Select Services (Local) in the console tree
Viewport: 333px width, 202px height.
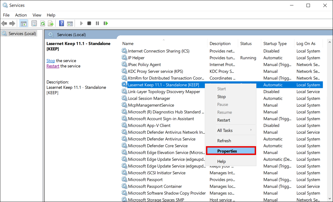(22, 34)
